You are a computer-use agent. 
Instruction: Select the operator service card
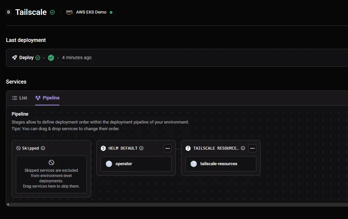coord(136,164)
